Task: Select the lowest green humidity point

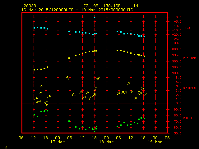Action: click(x=95, y=131)
